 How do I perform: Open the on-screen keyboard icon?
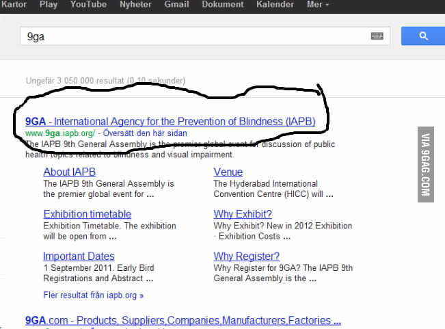click(x=377, y=36)
